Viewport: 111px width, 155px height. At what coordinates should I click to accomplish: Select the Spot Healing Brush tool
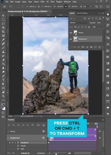pos(3,44)
